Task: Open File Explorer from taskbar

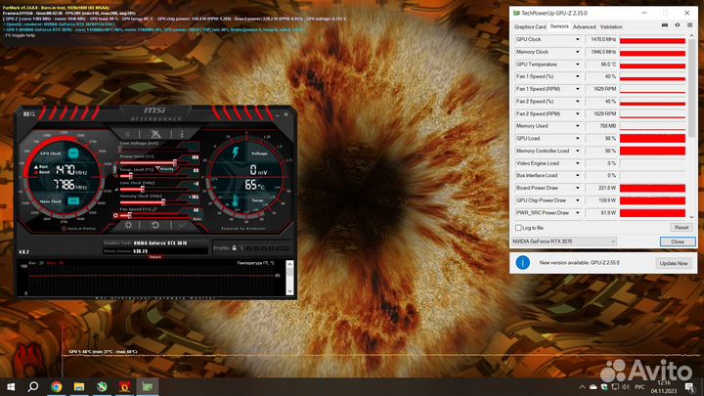Action: click(x=79, y=386)
